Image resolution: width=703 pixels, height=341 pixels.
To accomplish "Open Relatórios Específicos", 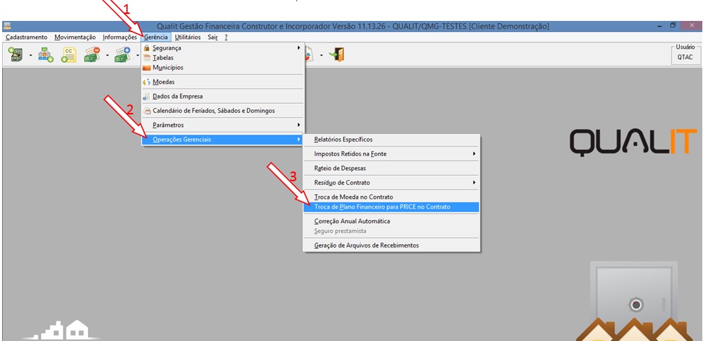I will tap(391, 139).
